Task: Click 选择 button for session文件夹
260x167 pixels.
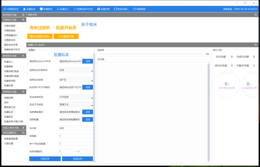Action: point(87,61)
